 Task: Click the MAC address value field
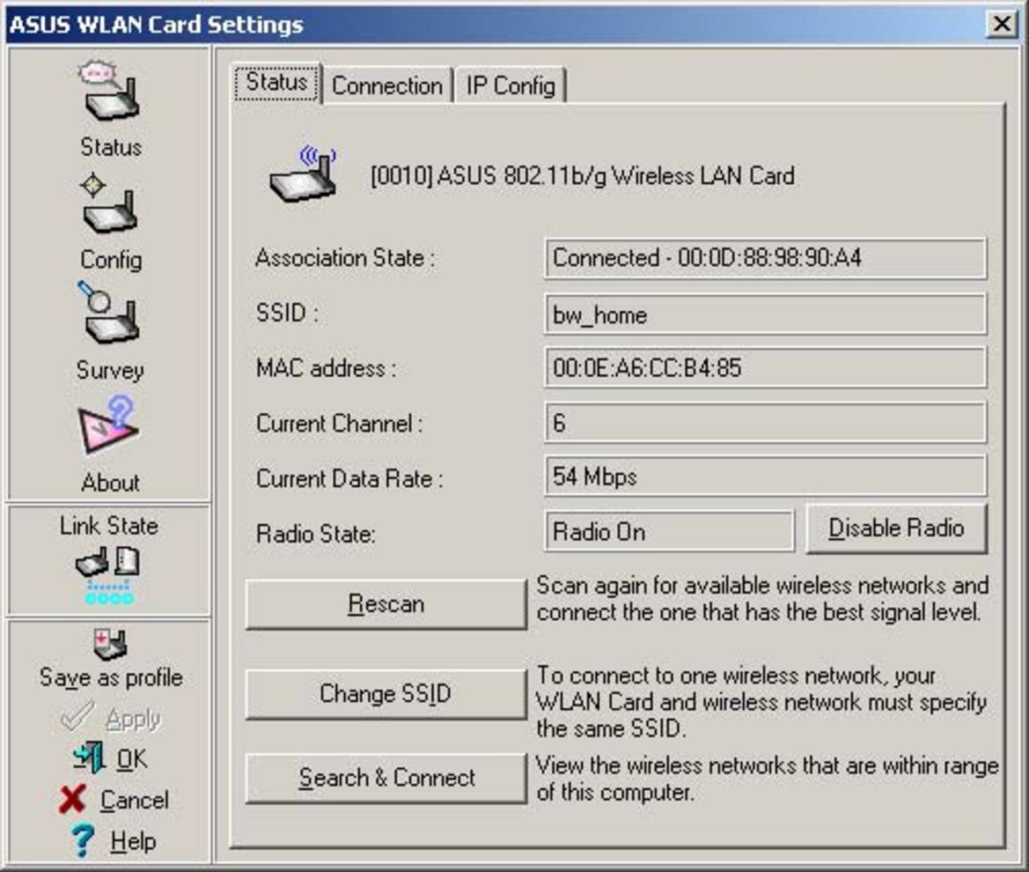(x=765, y=367)
